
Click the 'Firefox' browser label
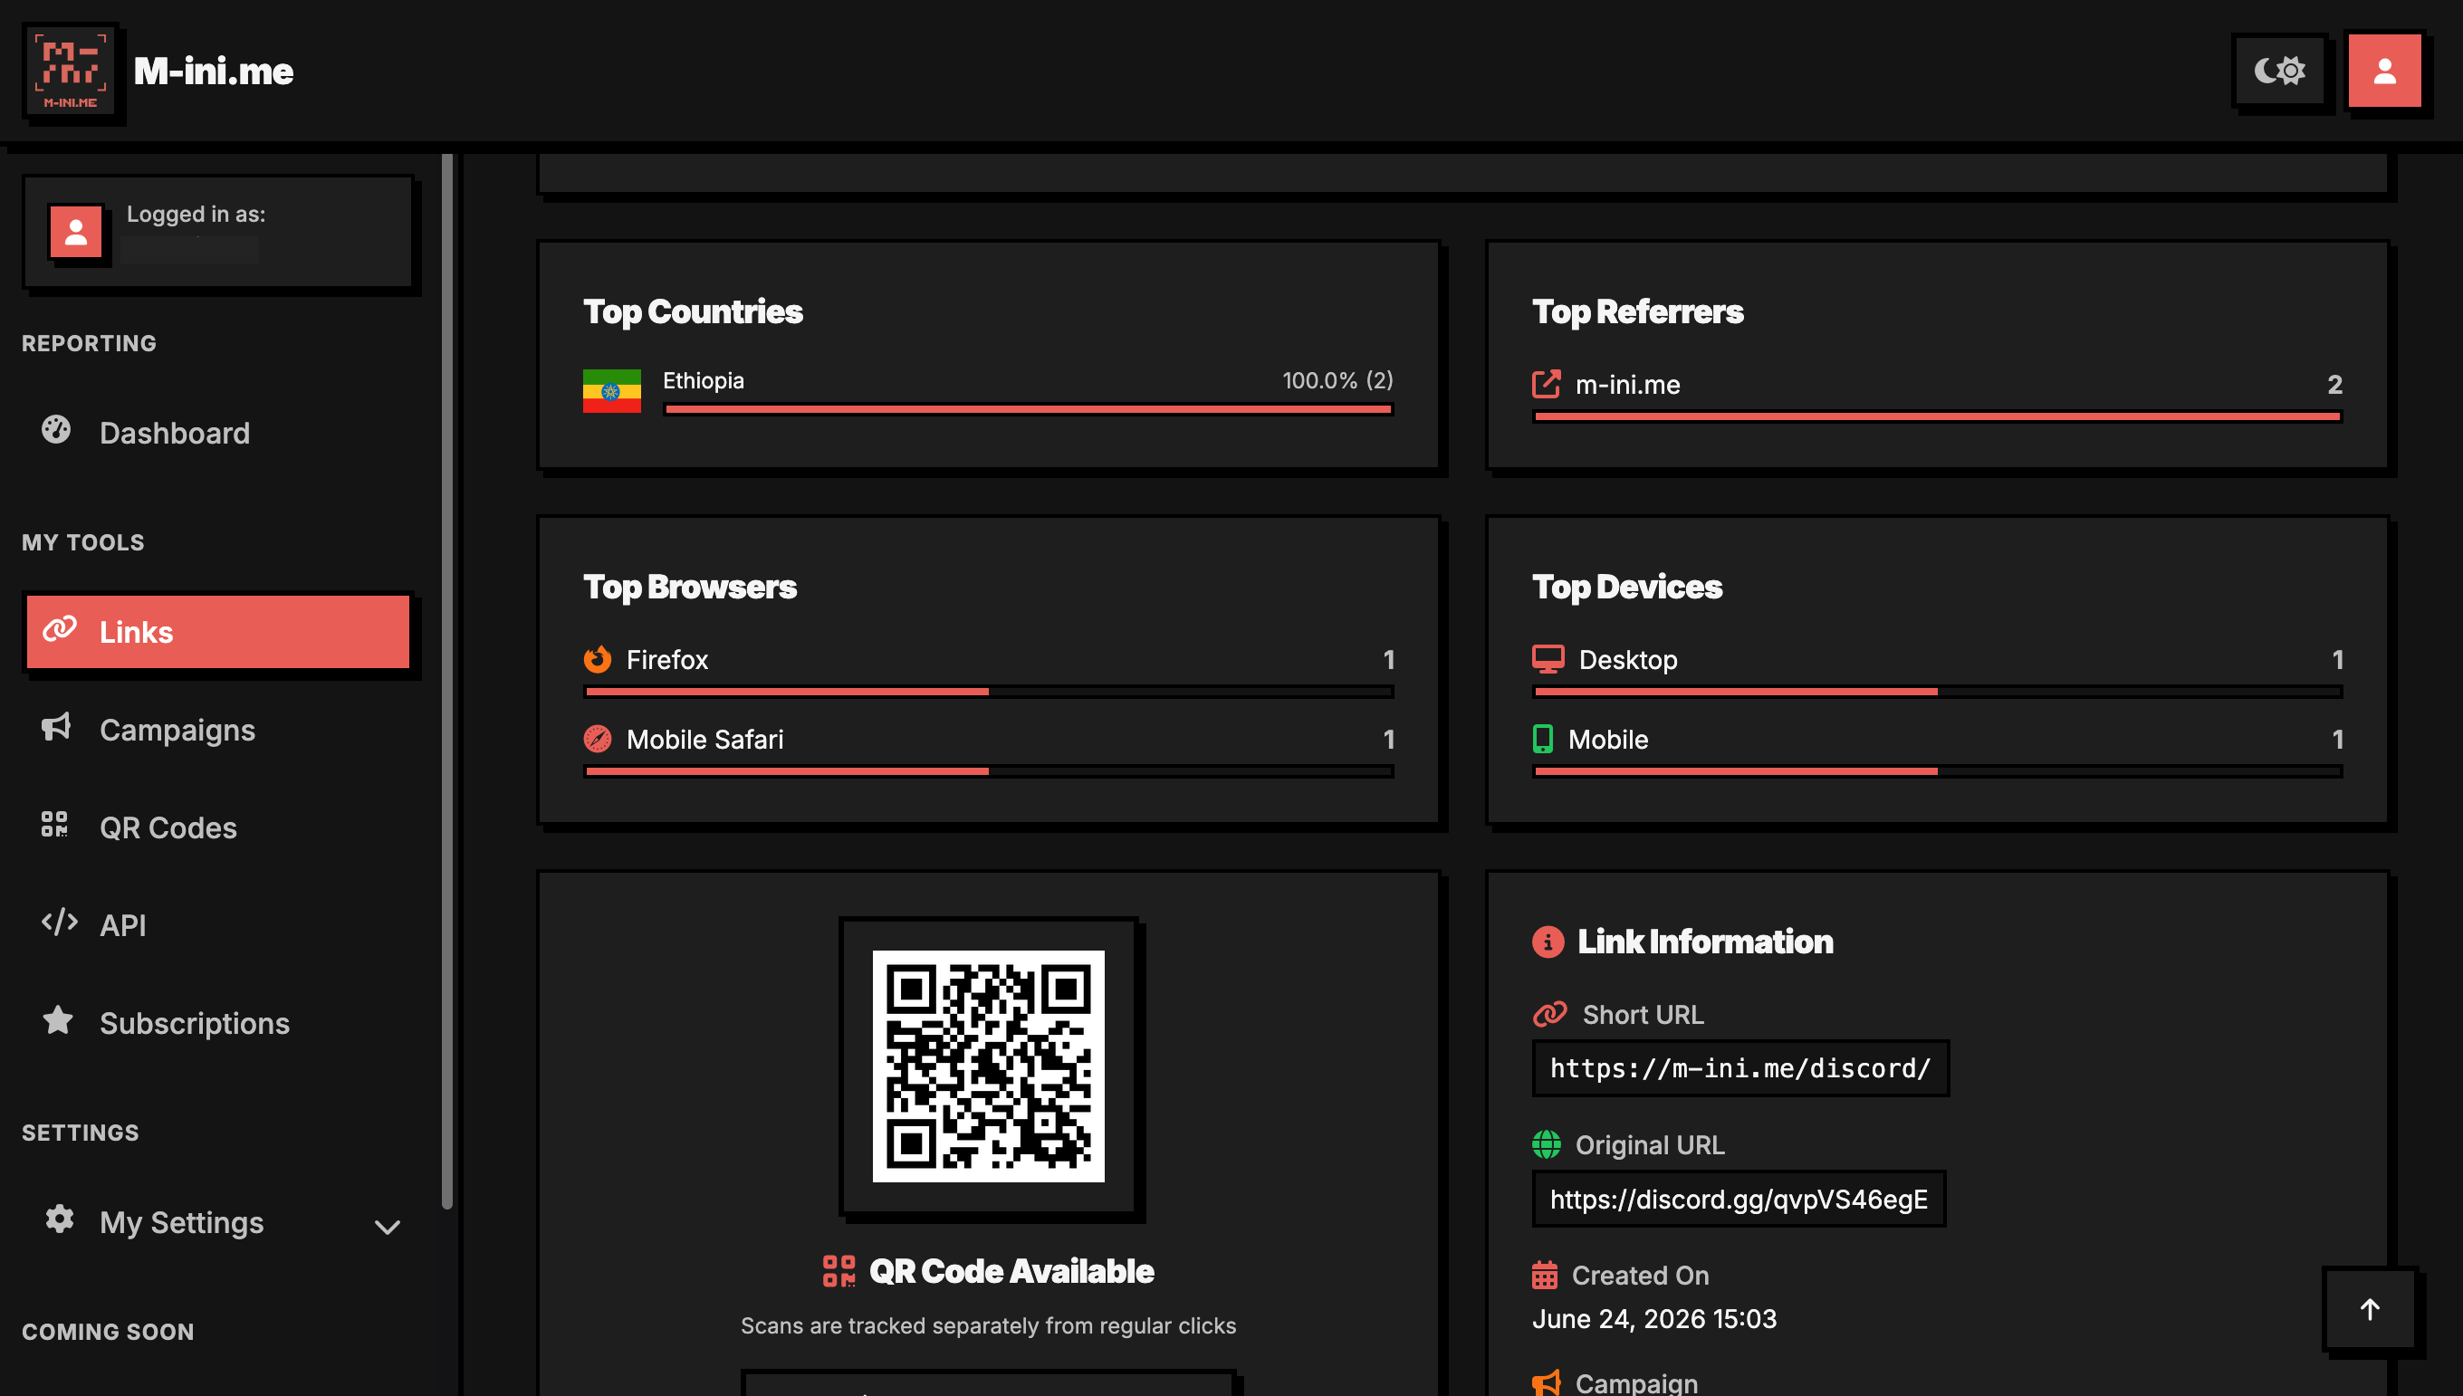point(667,660)
